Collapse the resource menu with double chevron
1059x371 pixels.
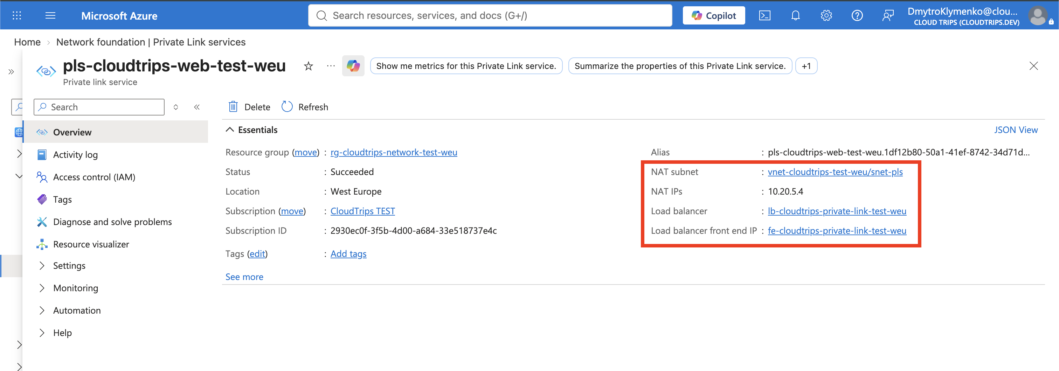(x=197, y=107)
